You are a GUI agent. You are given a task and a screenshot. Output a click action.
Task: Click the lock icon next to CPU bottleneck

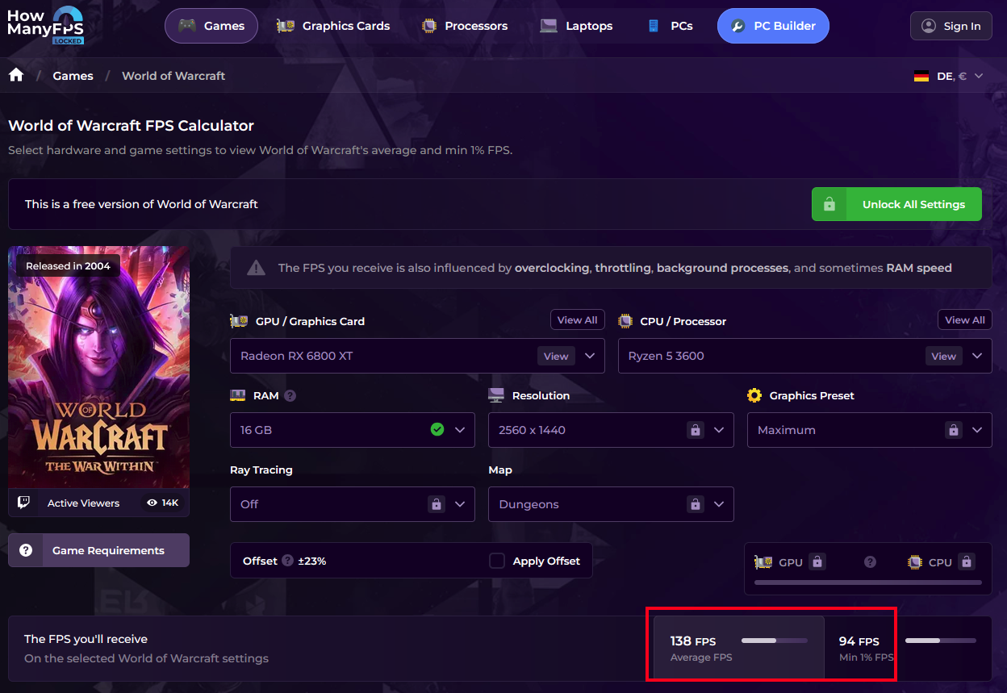(967, 561)
